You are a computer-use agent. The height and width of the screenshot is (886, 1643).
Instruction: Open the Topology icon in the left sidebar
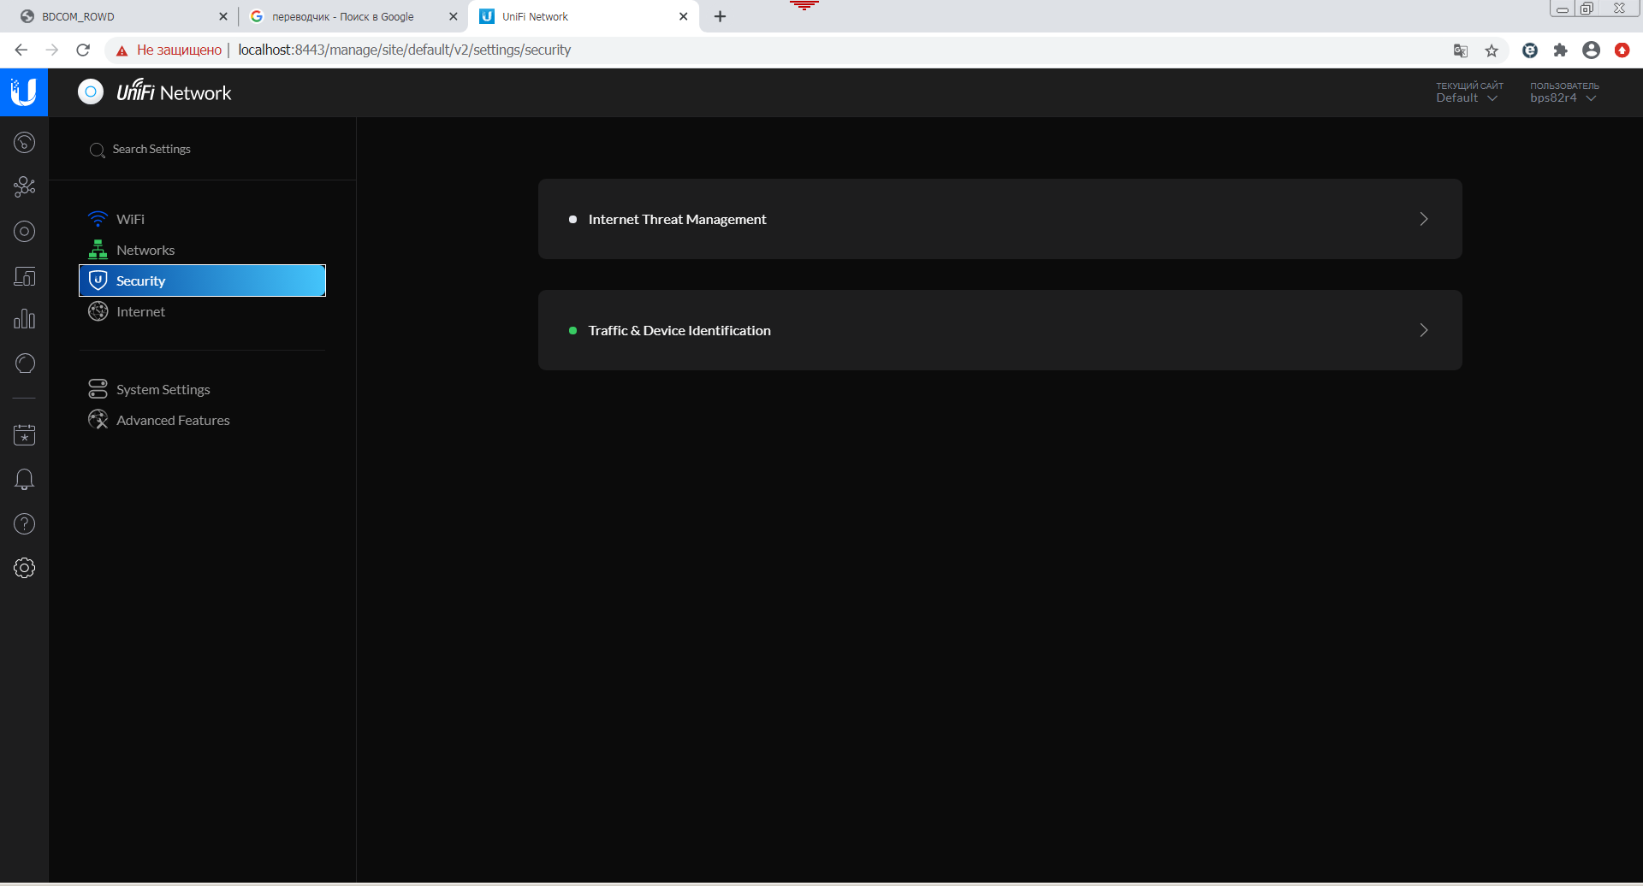(x=25, y=186)
